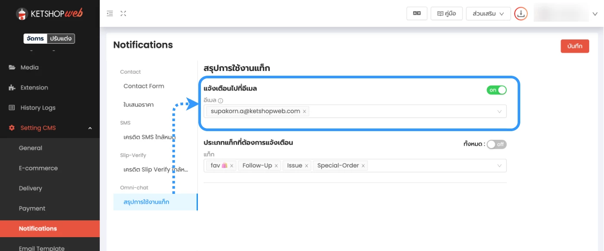This screenshot has width=604, height=251.
Task: Click the sidebar collapse menu icon
Action: point(110,13)
